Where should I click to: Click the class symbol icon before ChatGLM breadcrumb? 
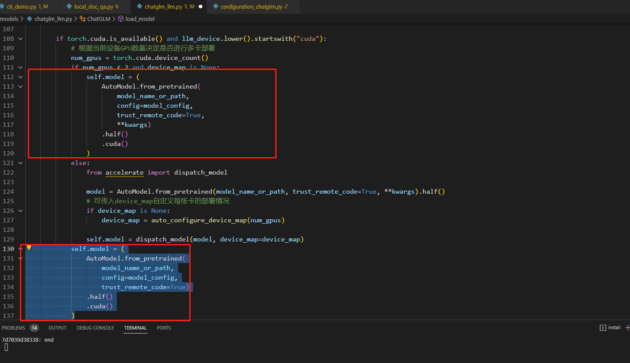pyautogui.click(x=82, y=19)
